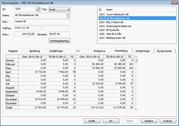
Task: Switch to Övriga poster tab
Action: pyautogui.click(x=164, y=51)
